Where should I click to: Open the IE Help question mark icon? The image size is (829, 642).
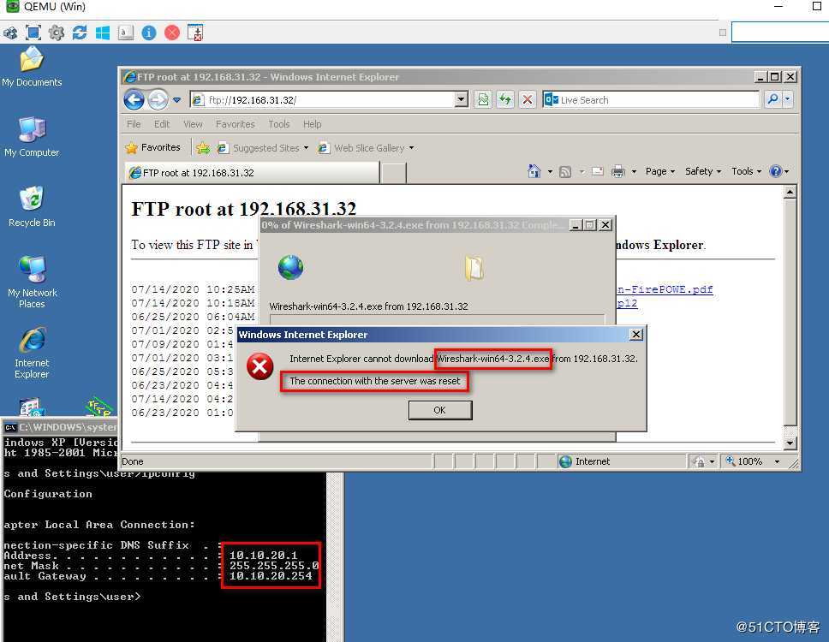[x=776, y=171]
